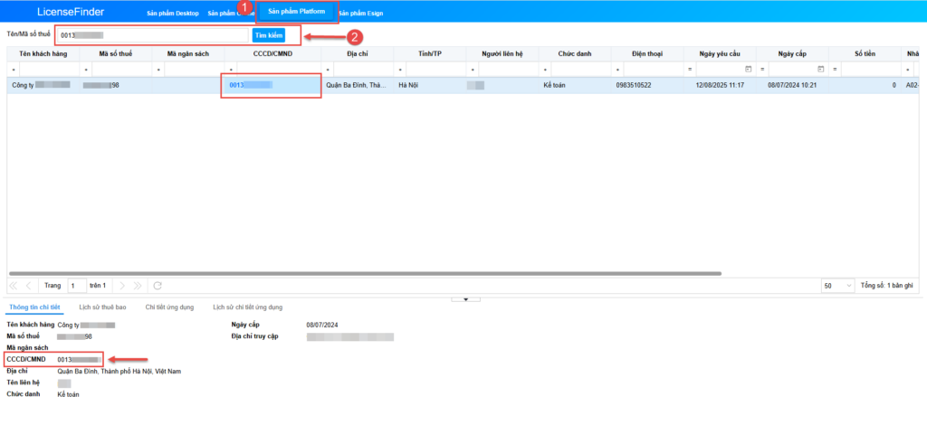Click the Tìm kiếm search button

268,35
